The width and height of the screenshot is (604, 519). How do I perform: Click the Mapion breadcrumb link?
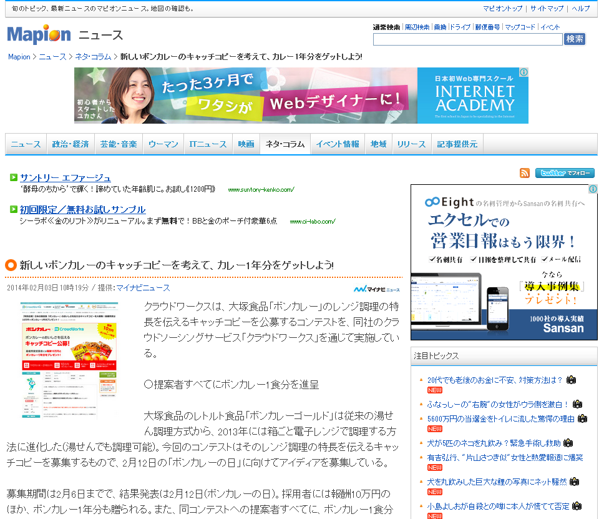tap(19, 57)
